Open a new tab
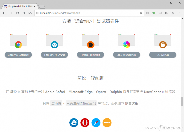This screenshot has height=132, width=184. [42, 7]
